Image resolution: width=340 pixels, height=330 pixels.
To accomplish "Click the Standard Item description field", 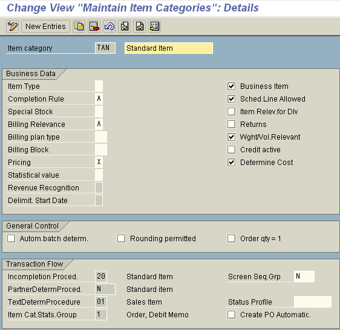I will tap(169, 48).
